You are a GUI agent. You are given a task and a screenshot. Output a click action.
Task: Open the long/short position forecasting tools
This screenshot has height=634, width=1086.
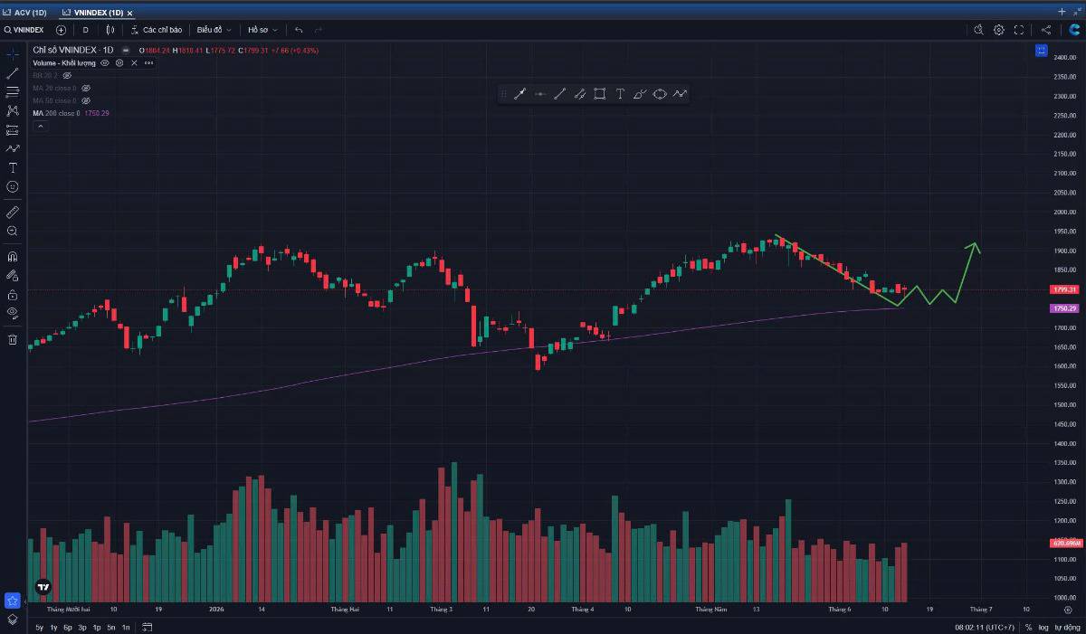[x=13, y=129]
